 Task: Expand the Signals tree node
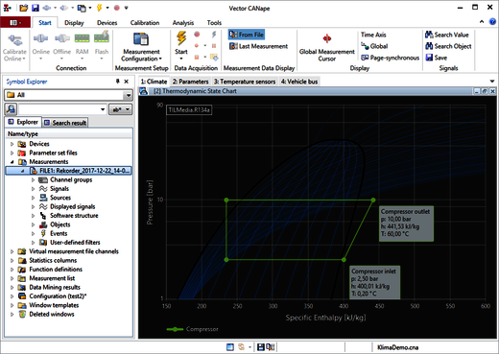click(33, 189)
